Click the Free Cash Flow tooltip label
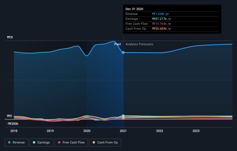The image size is (237, 151). (137, 24)
